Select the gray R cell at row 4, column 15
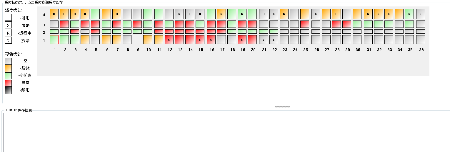The width and height of the screenshot is (450, 152). coord(200,14)
